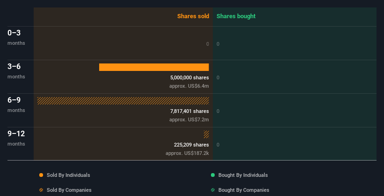
Task: Click the 225,209 shares value
Action: 191,145
